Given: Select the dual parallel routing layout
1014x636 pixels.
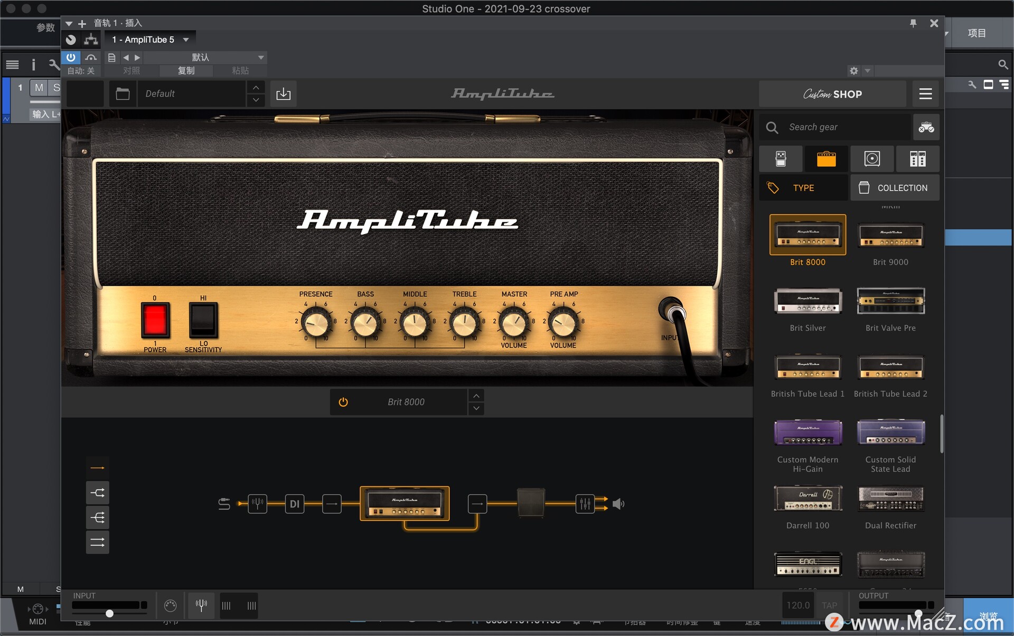Looking at the screenshot, I should [x=98, y=543].
